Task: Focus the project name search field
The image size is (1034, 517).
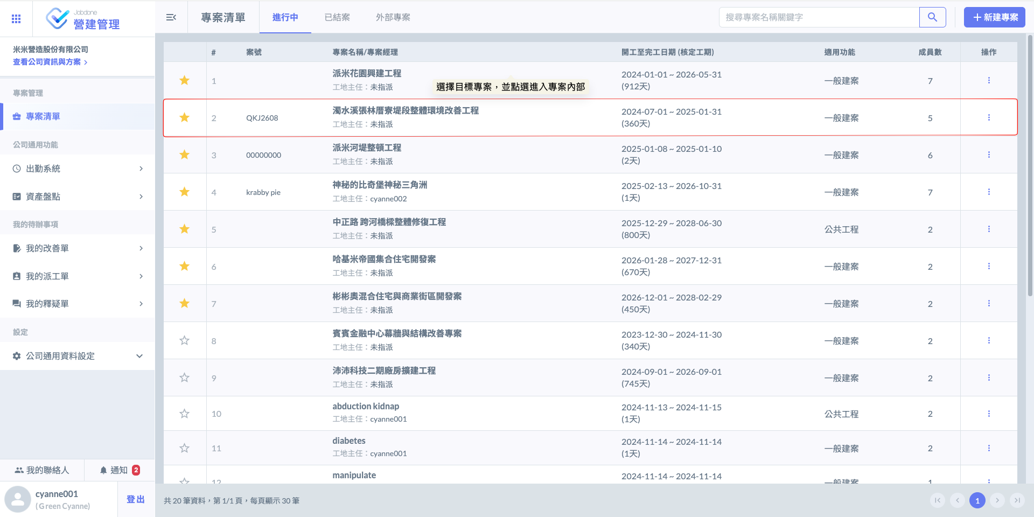Action: coord(819,17)
